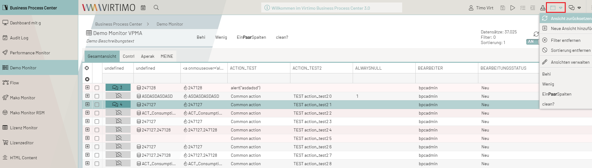
Task: Expand the first grid row with plus icon
Action: click(x=87, y=87)
